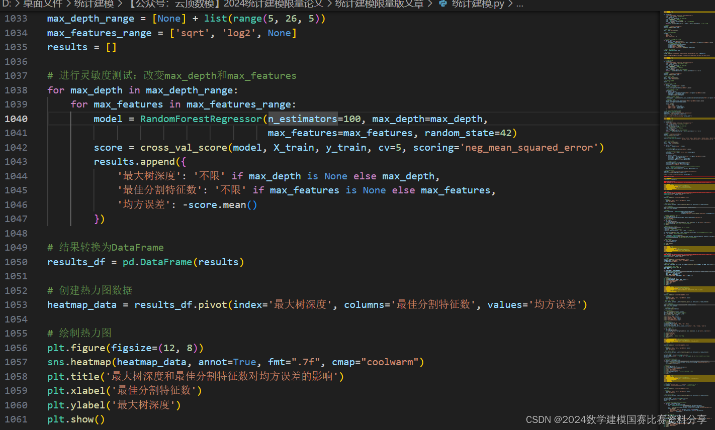Screen dimensions: 715x430
Task: Click plt.title on line 1058
Action: click(x=73, y=377)
